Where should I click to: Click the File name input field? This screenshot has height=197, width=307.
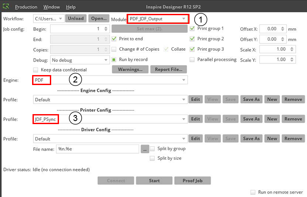click(x=98, y=148)
